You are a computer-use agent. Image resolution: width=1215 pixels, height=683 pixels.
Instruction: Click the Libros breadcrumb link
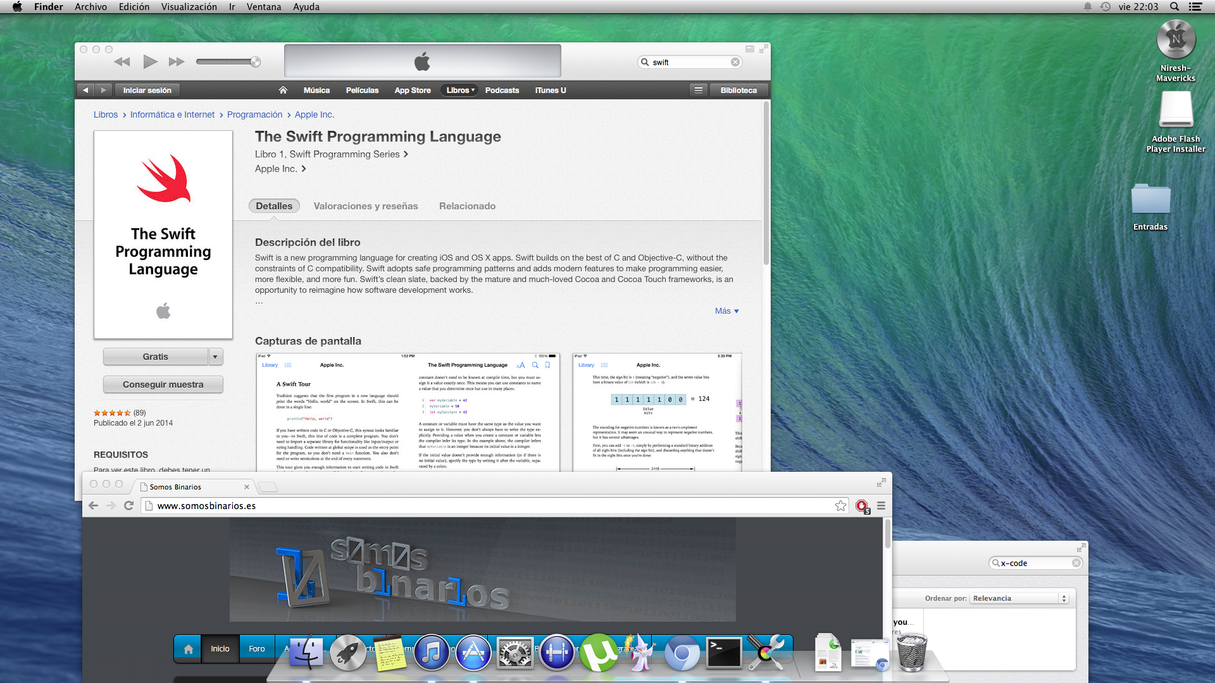click(106, 114)
